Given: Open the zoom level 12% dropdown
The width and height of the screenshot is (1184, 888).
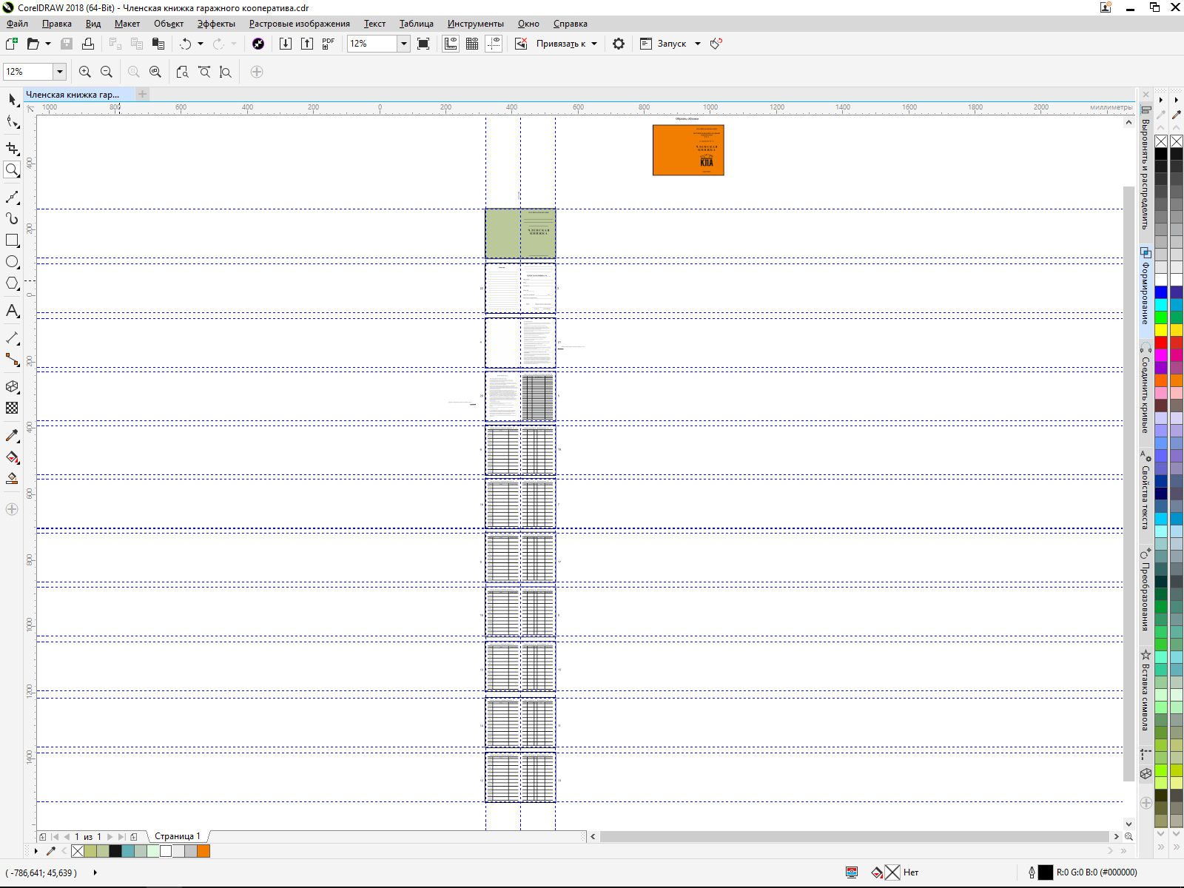Looking at the screenshot, I should point(403,44).
